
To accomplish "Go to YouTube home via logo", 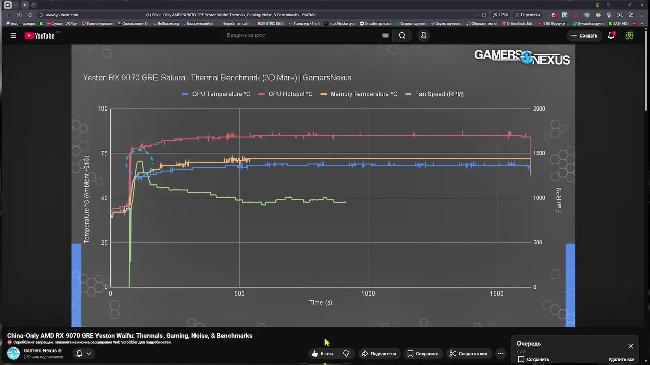I will click(x=40, y=35).
